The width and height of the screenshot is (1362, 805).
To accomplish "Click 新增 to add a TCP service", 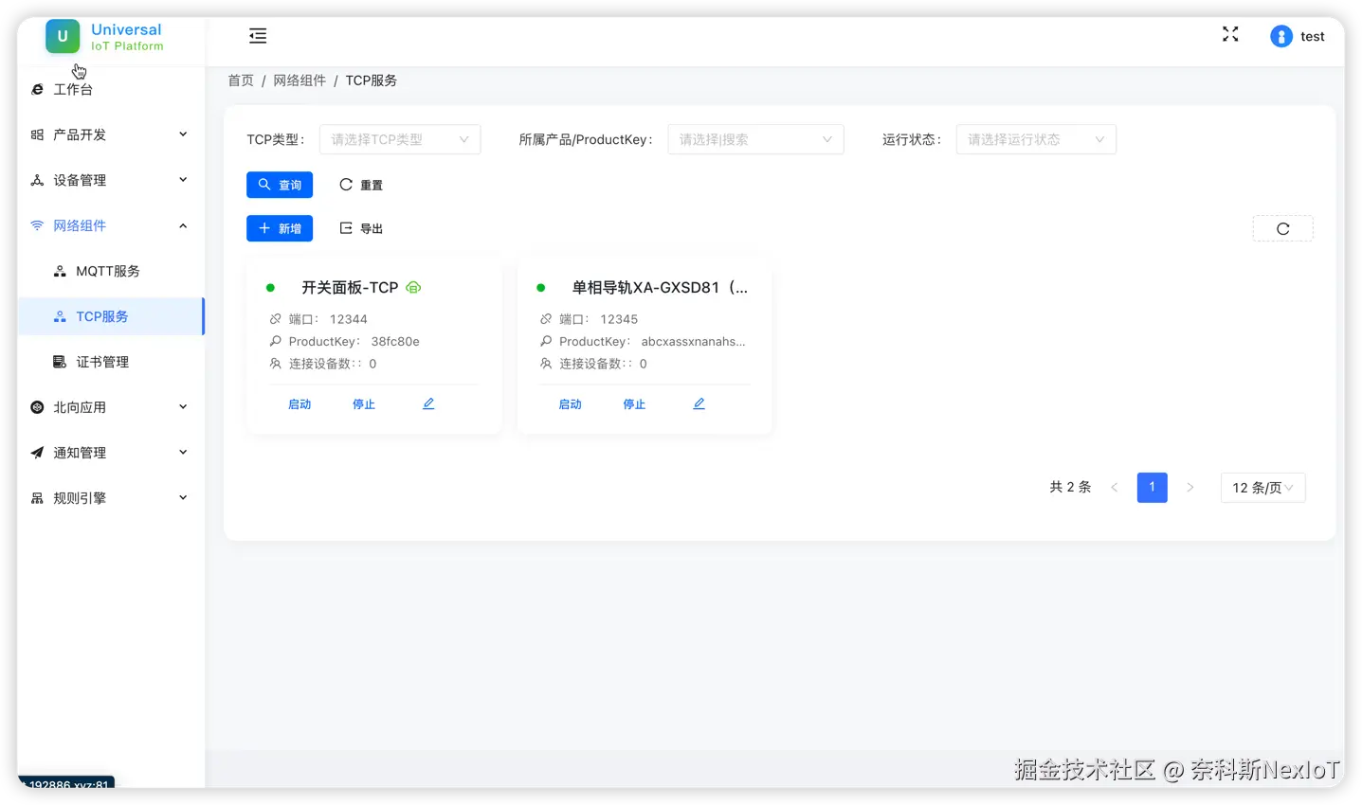I will [x=280, y=227].
